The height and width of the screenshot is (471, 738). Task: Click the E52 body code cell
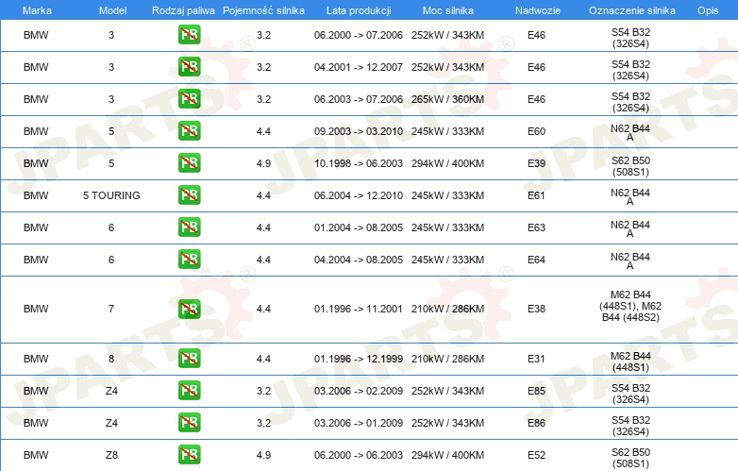pos(536,455)
